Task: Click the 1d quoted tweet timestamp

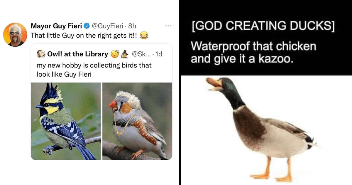Action: coord(158,54)
